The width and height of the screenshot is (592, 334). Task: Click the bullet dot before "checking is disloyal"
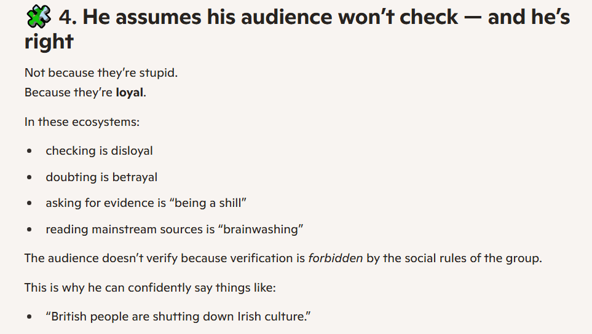[x=30, y=151]
